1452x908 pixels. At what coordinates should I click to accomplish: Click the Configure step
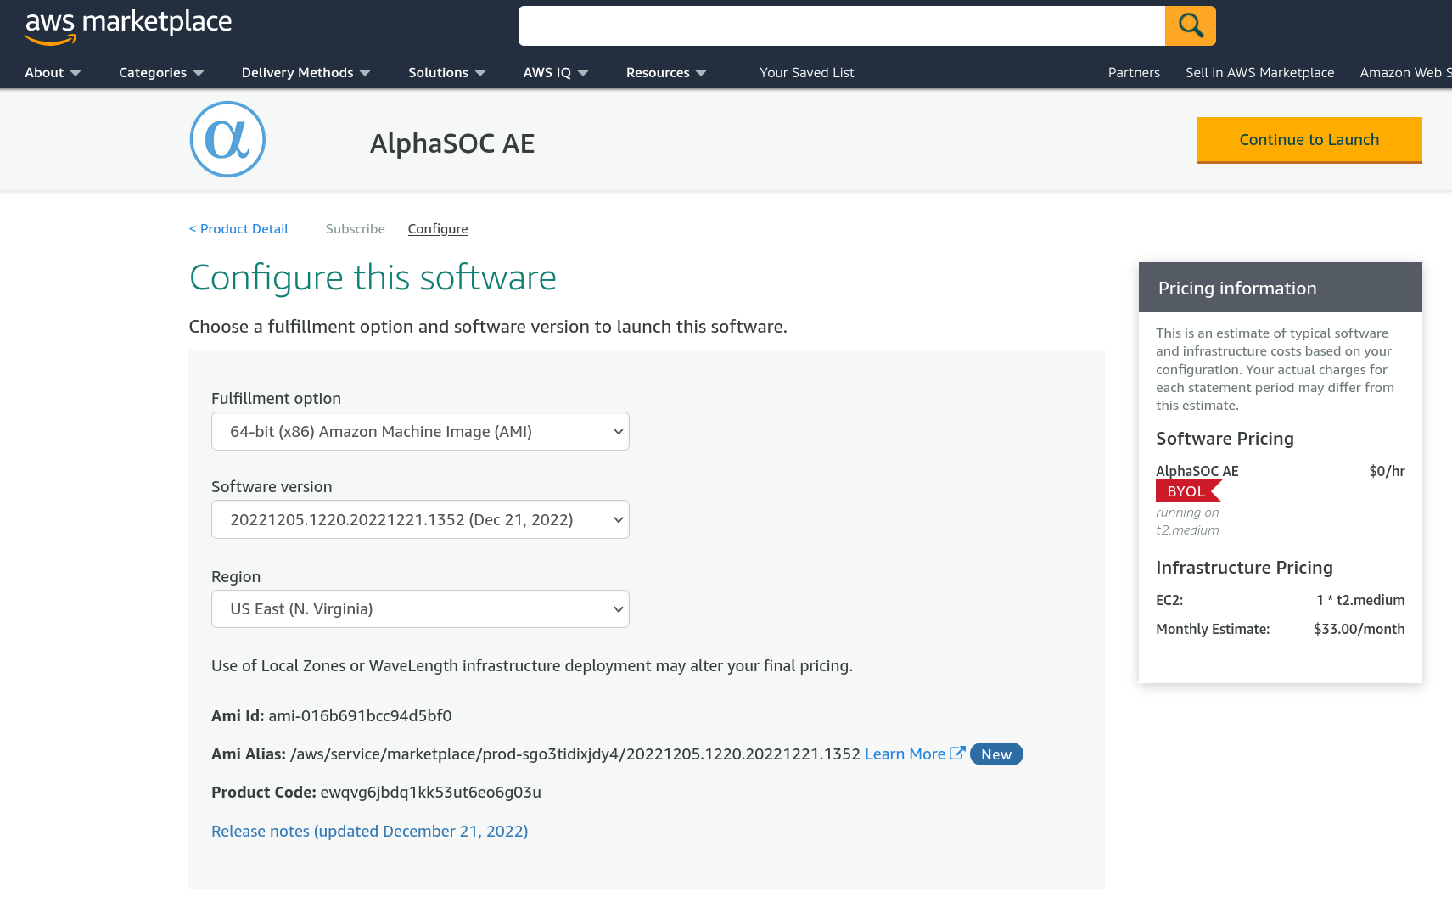pyautogui.click(x=438, y=229)
